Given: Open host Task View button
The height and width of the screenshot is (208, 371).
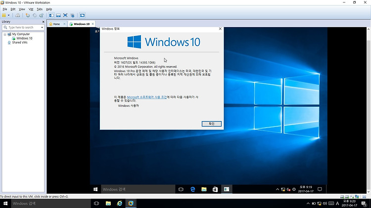Looking at the screenshot, I should (x=96, y=204).
